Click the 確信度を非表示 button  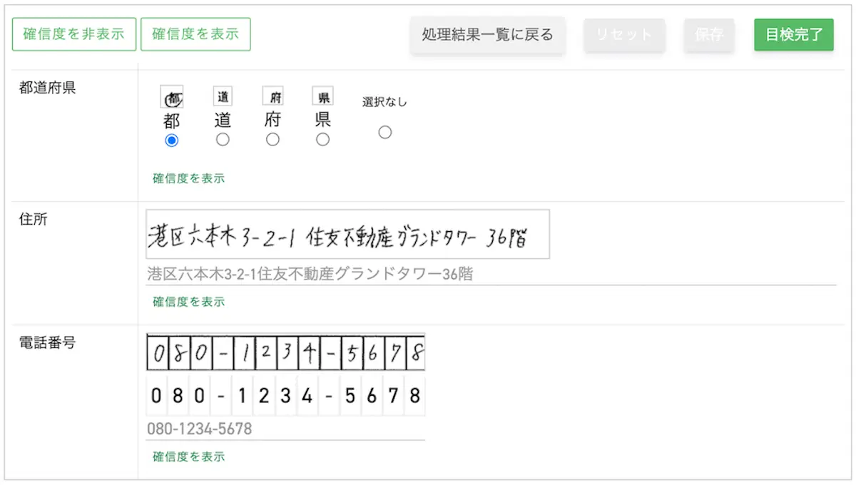(74, 34)
